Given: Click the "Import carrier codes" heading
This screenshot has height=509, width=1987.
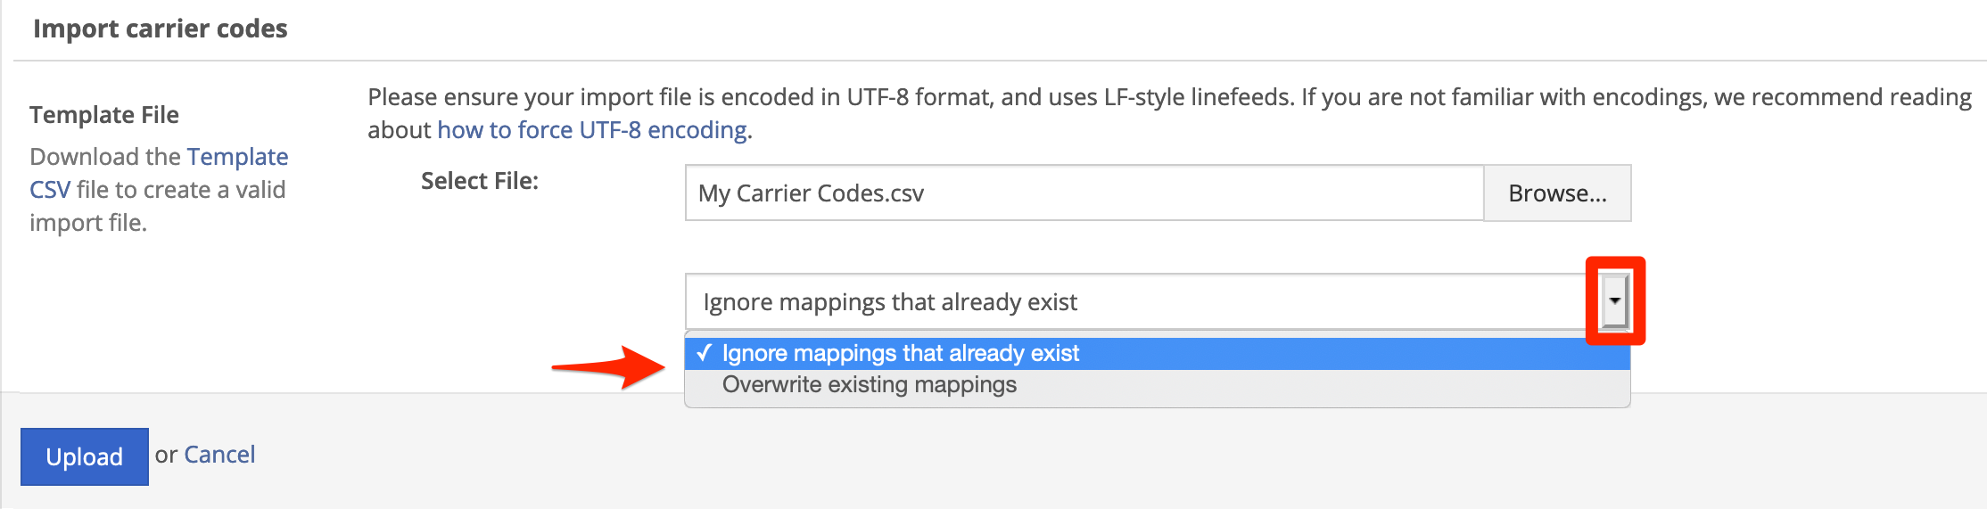Looking at the screenshot, I should pos(161,29).
